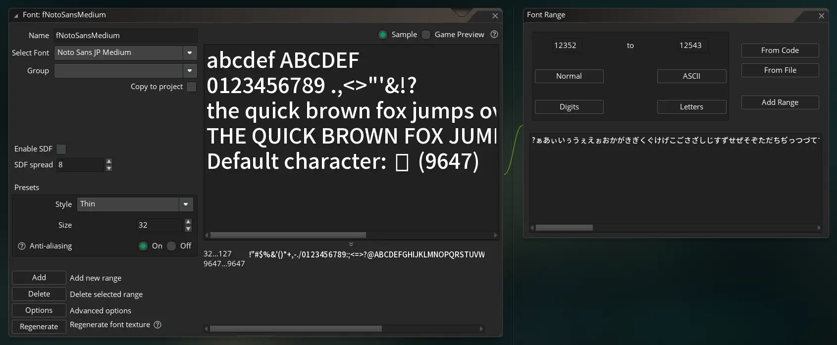Click the help icon next to Regenerate font texture
This screenshot has height=345, width=837.
(x=157, y=325)
